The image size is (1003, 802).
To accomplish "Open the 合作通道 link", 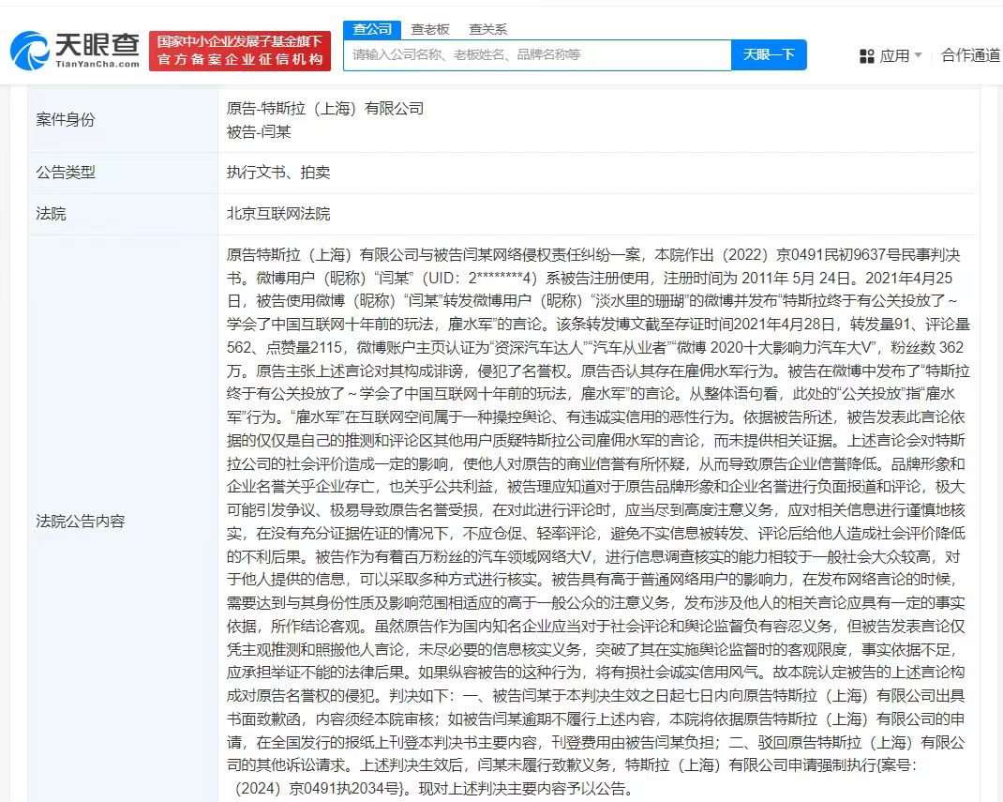I will pyautogui.click(x=970, y=54).
